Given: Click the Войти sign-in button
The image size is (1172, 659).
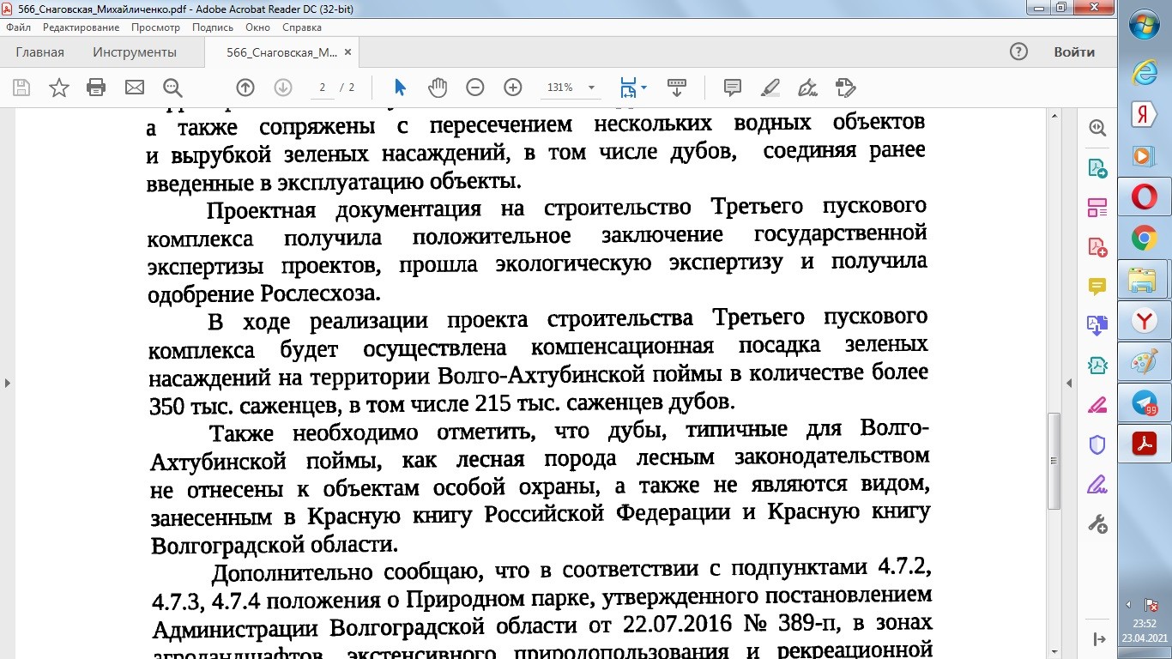Looking at the screenshot, I should (1074, 52).
